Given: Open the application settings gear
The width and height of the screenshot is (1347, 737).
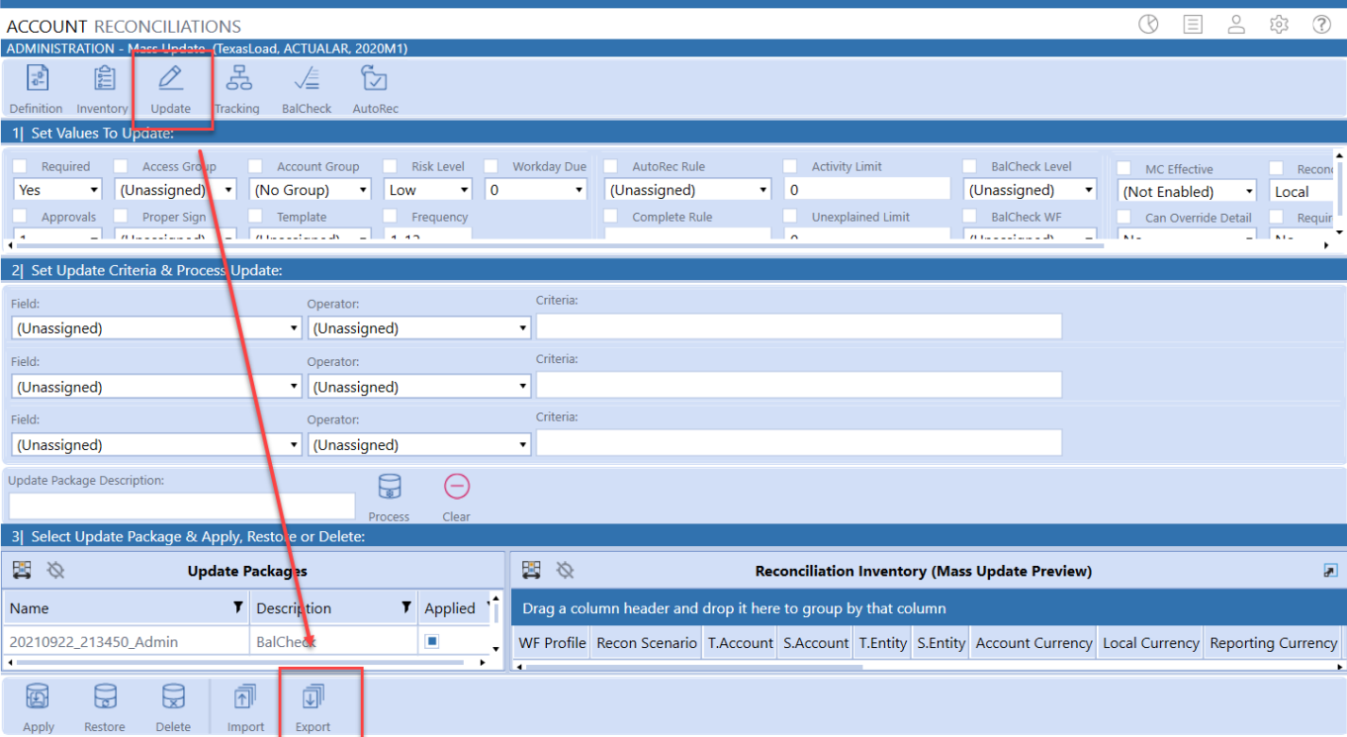Looking at the screenshot, I should 1278,25.
